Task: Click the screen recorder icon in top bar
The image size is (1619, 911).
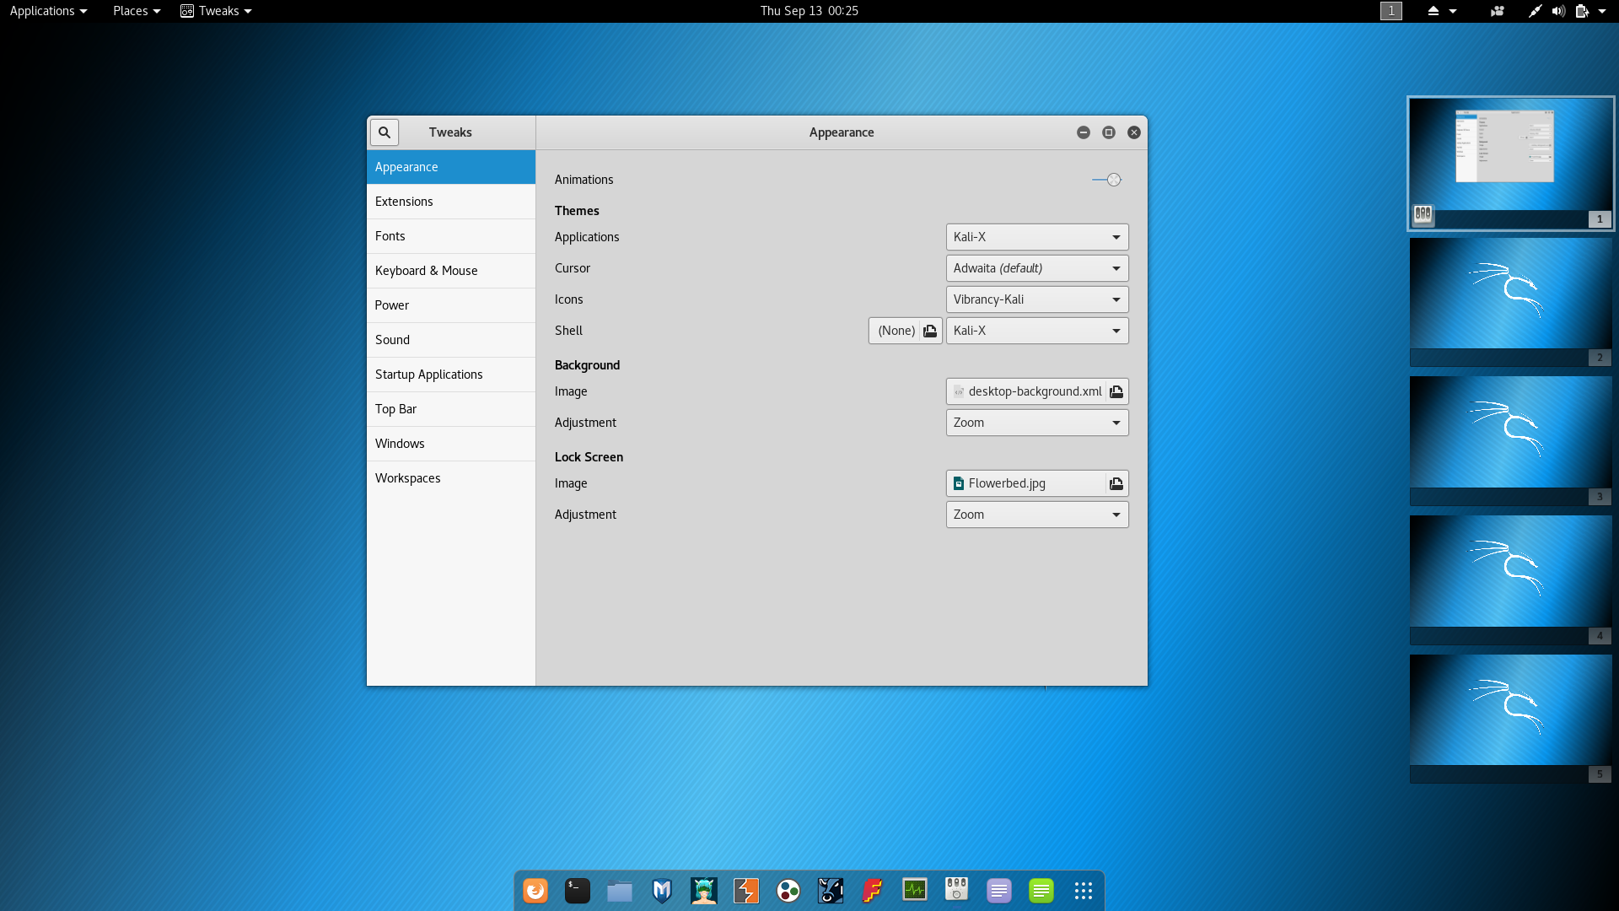Action: coord(1497,11)
